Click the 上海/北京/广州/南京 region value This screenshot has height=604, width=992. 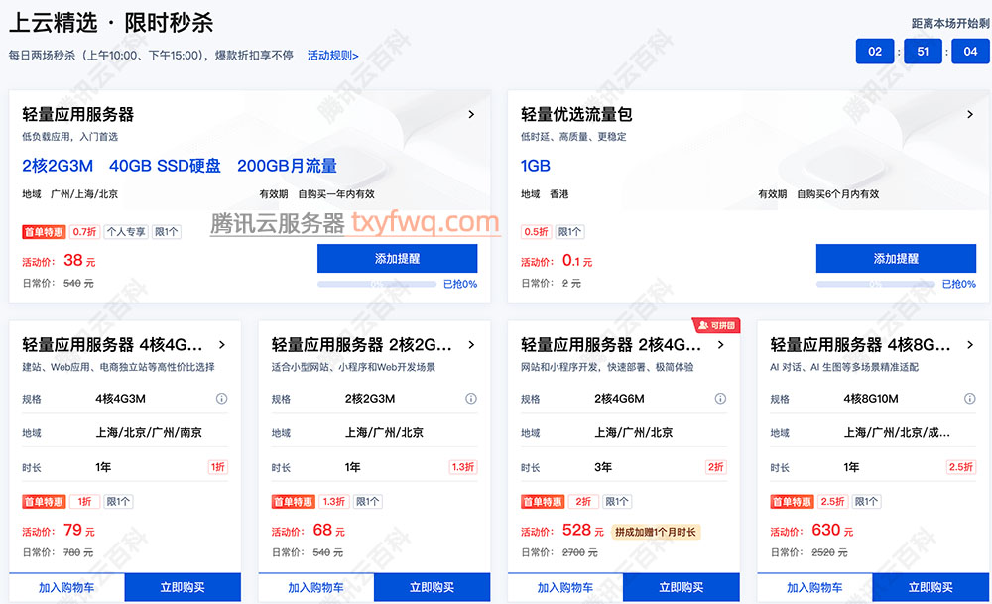tap(149, 433)
